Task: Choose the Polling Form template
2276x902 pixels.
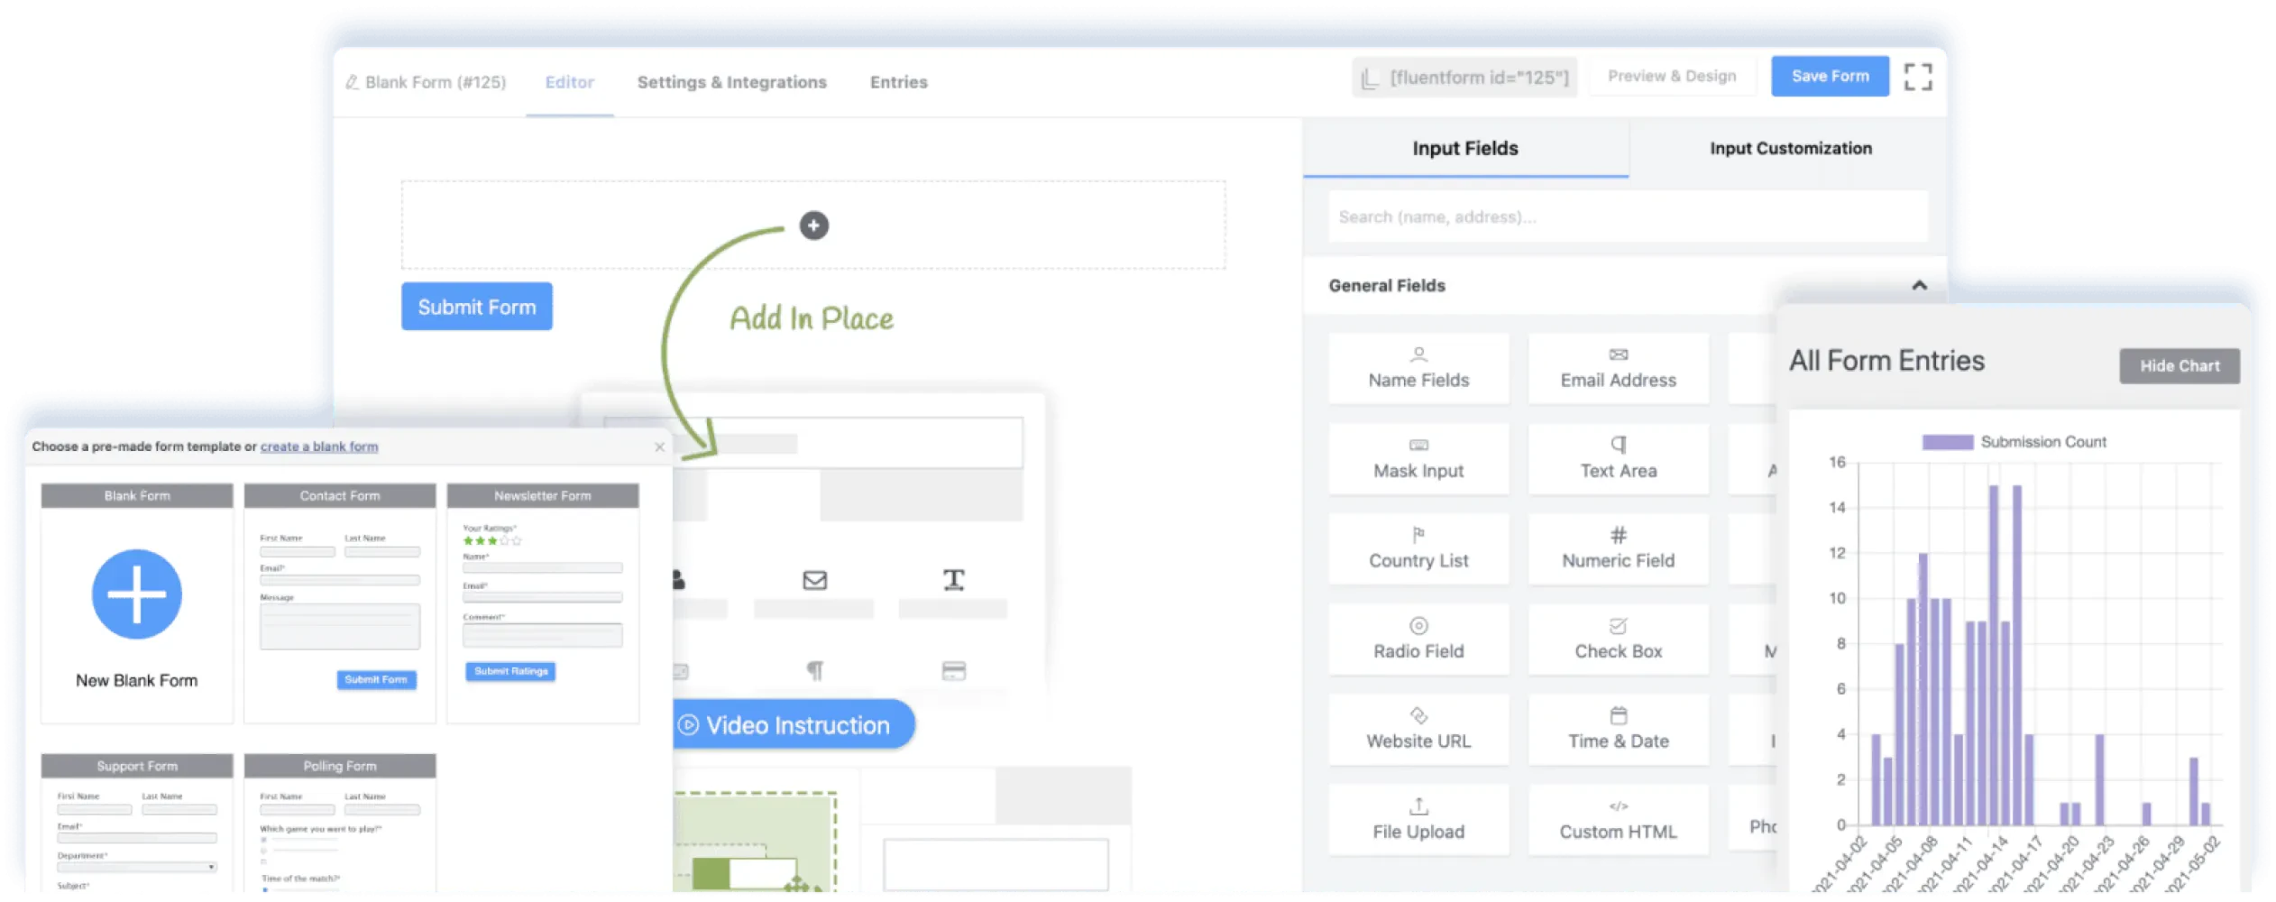Action: (339, 823)
